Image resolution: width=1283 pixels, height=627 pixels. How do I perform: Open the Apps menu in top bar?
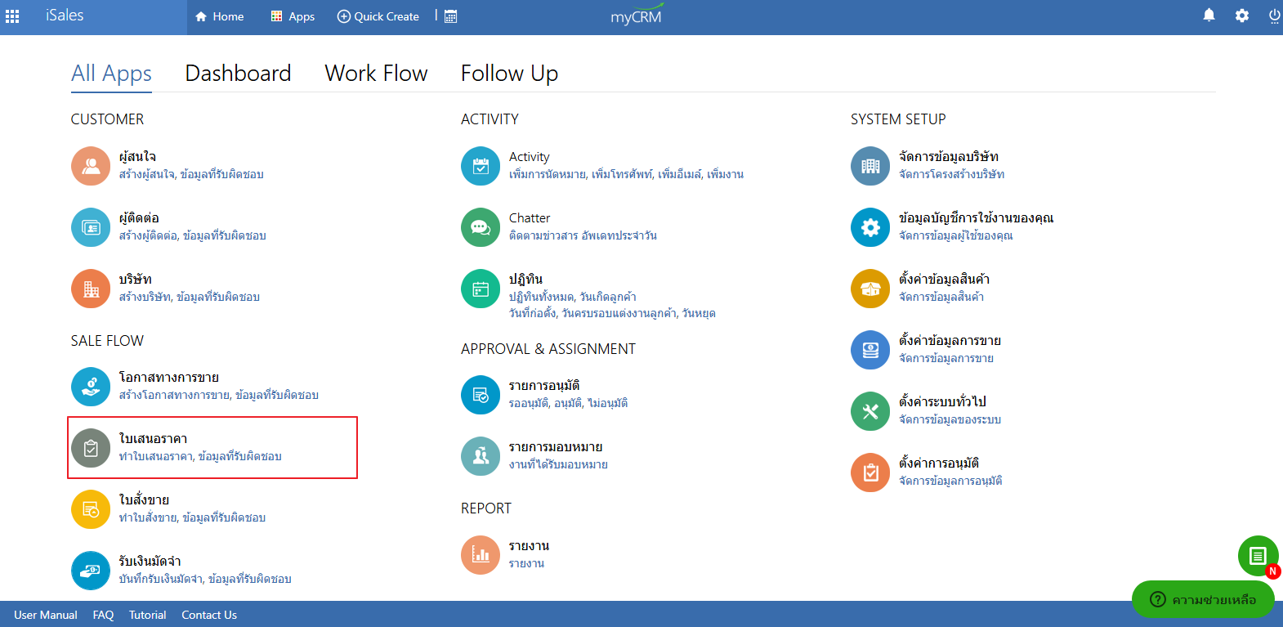pos(293,16)
